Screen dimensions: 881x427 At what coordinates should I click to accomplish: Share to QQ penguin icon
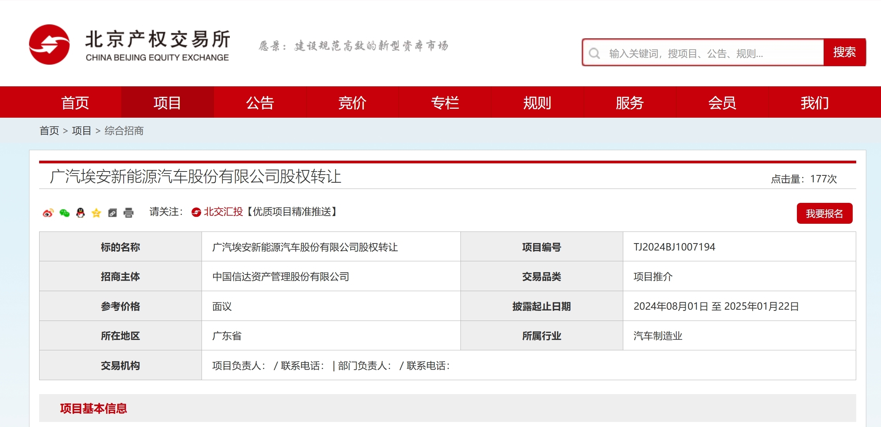point(80,213)
